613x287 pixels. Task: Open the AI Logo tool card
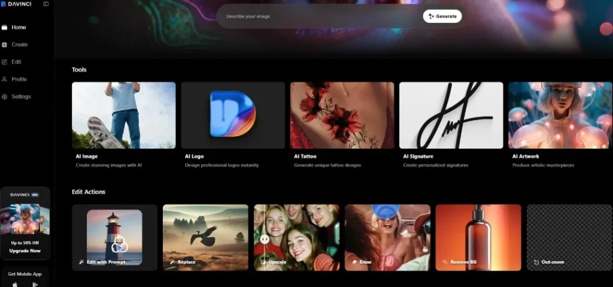[x=232, y=115]
